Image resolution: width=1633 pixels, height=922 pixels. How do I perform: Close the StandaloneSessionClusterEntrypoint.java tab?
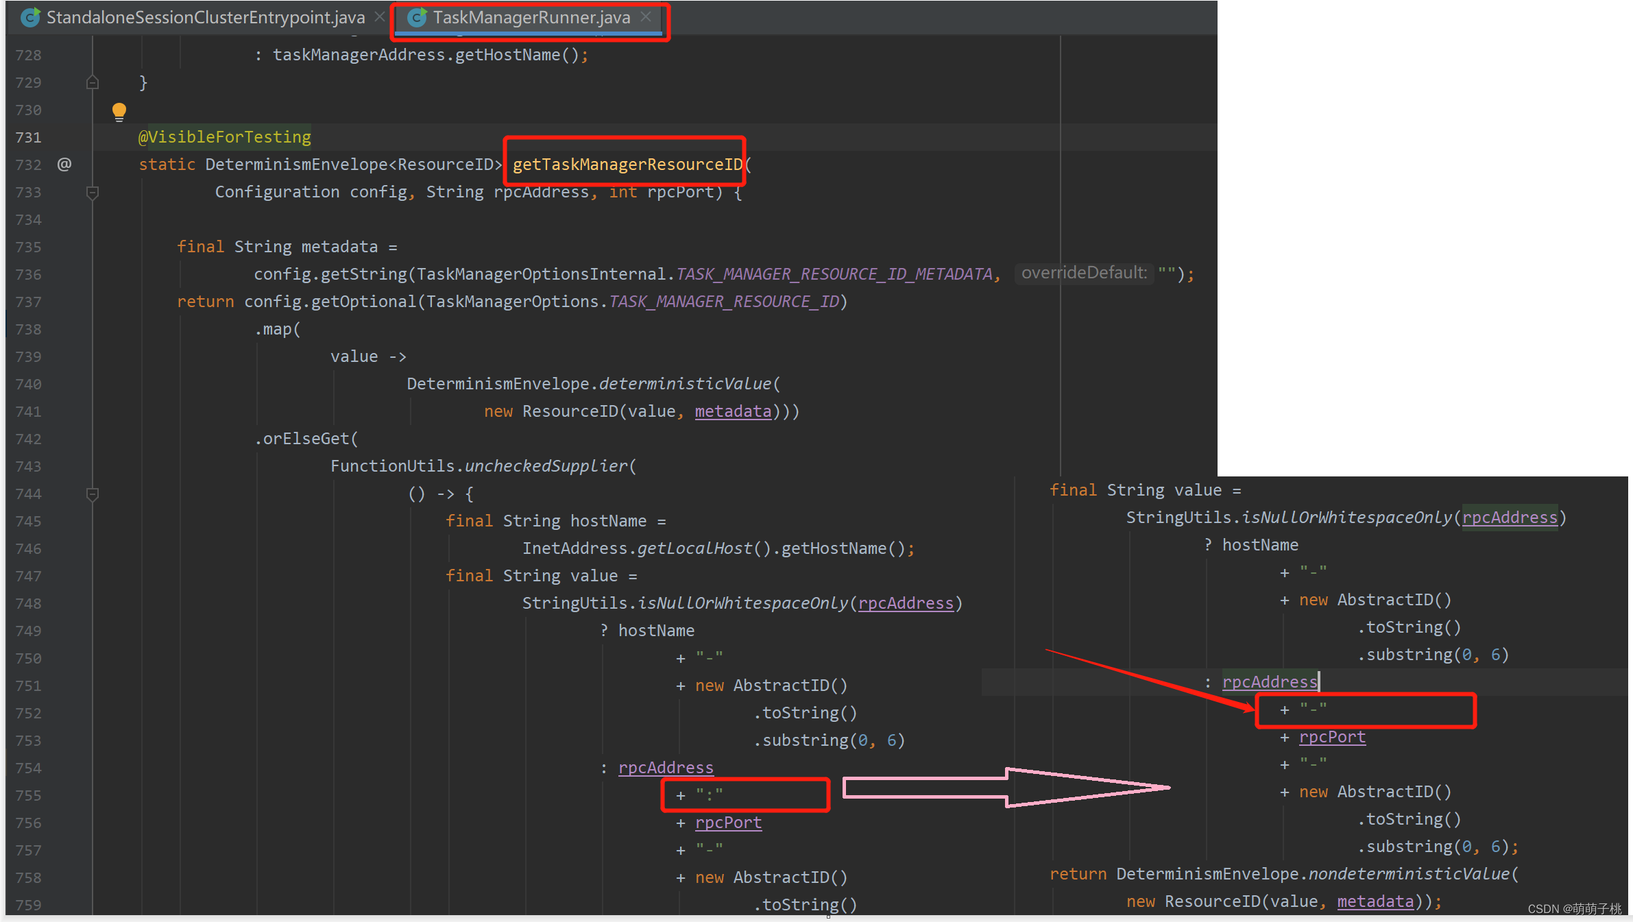pyautogui.click(x=379, y=16)
